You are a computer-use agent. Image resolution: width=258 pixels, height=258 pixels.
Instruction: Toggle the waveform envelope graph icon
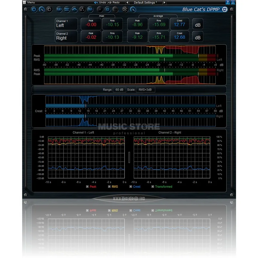pos(90,9)
